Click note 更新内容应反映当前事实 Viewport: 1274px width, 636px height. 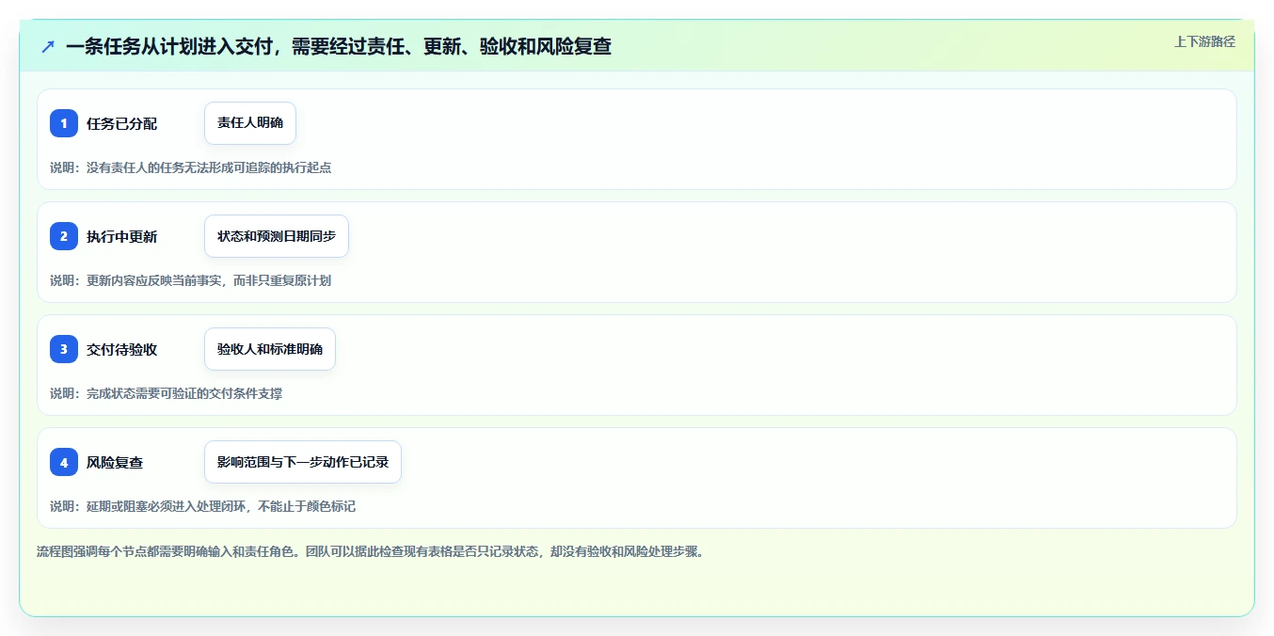(190, 280)
